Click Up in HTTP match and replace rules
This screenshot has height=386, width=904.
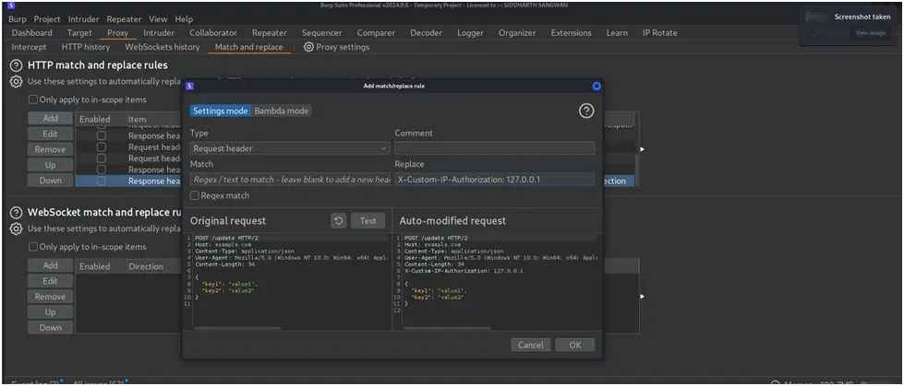pos(50,165)
